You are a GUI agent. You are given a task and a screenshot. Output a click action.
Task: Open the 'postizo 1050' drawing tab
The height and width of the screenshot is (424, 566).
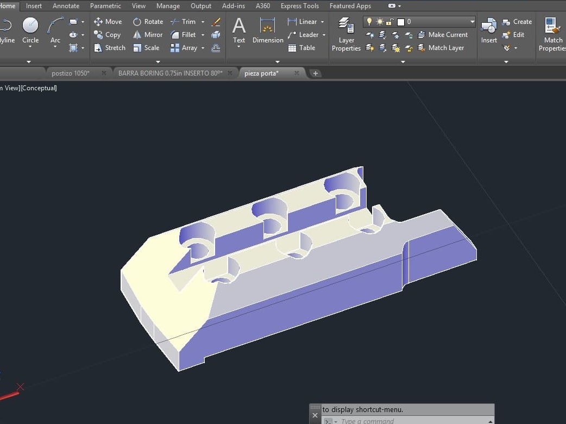point(71,73)
